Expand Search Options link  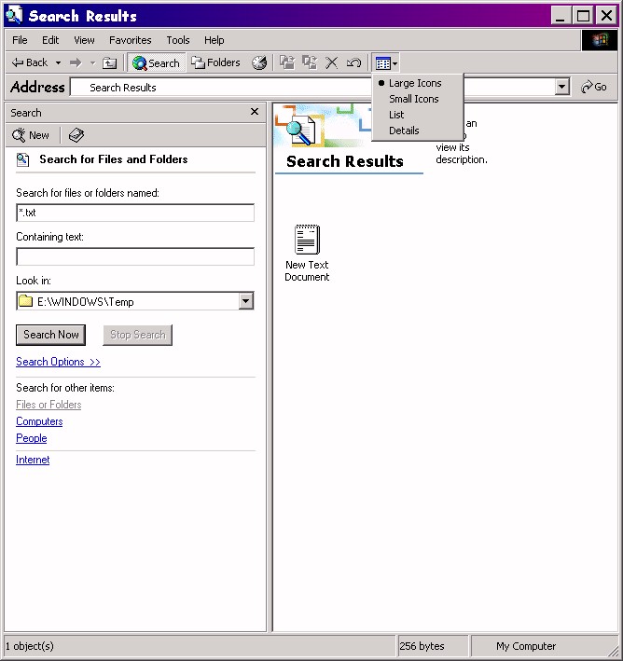(58, 362)
